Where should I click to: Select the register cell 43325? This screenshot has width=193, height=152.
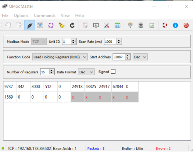point(91,86)
